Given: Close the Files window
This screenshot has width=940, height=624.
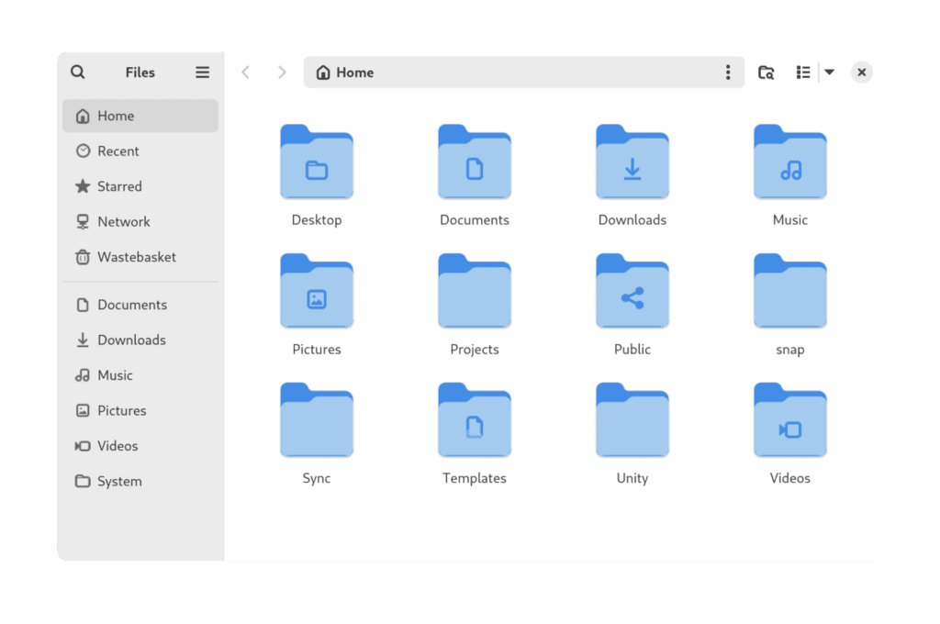Looking at the screenshot, I should [x=861, y=72].
